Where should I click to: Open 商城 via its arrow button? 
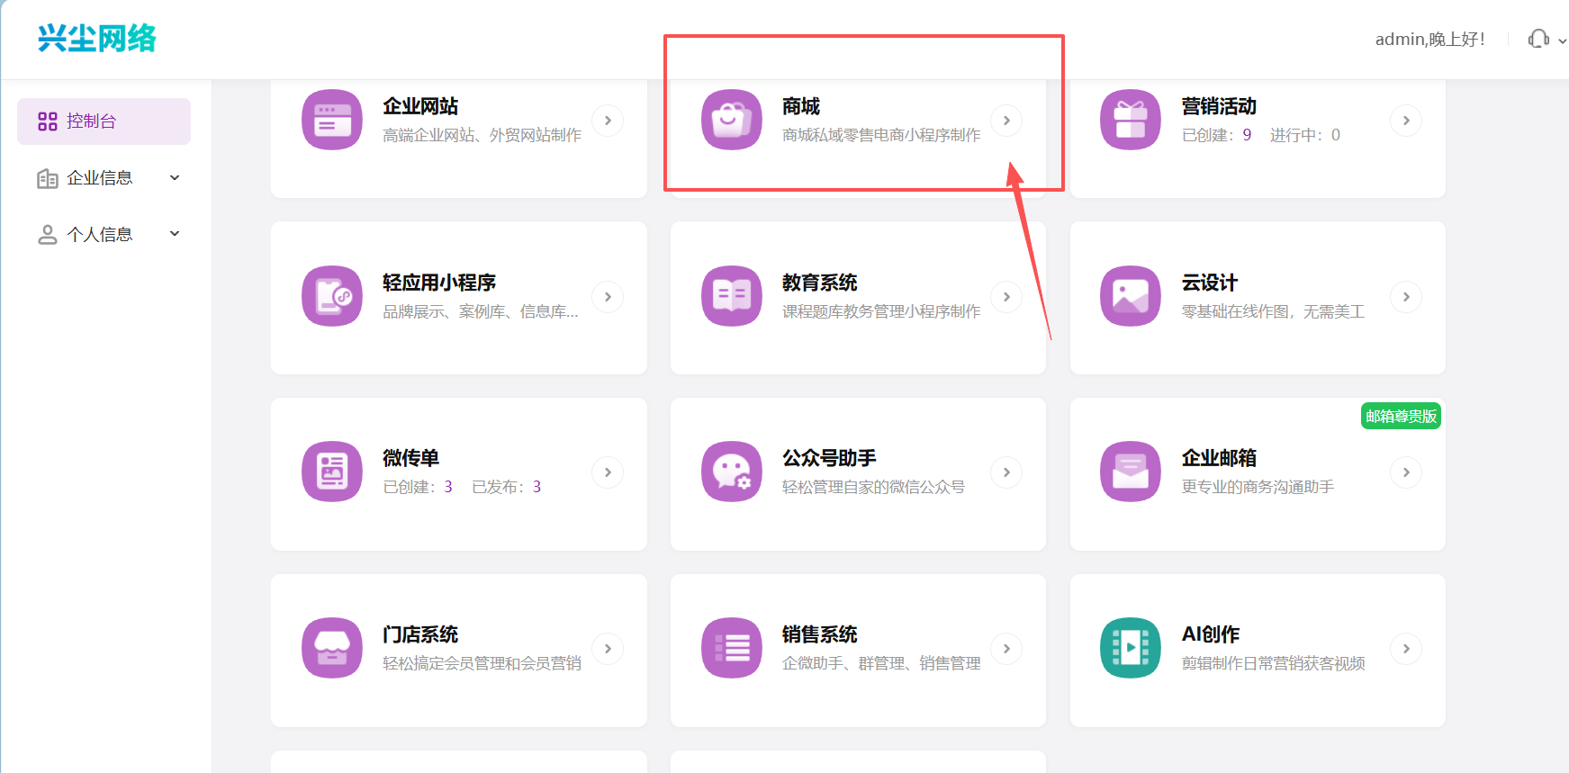point(1006,121)
